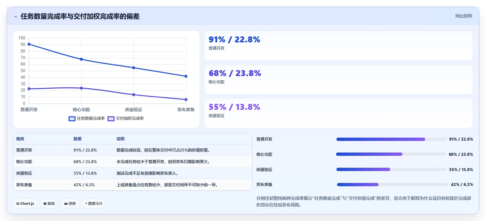Viewport: 486px width, 221px height.
Task: Click the 进度 tag chip
Action: coord(70,203)
